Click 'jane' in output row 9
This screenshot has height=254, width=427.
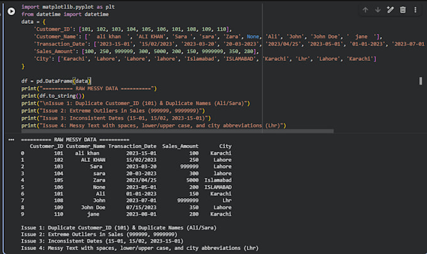coord(93,214)
